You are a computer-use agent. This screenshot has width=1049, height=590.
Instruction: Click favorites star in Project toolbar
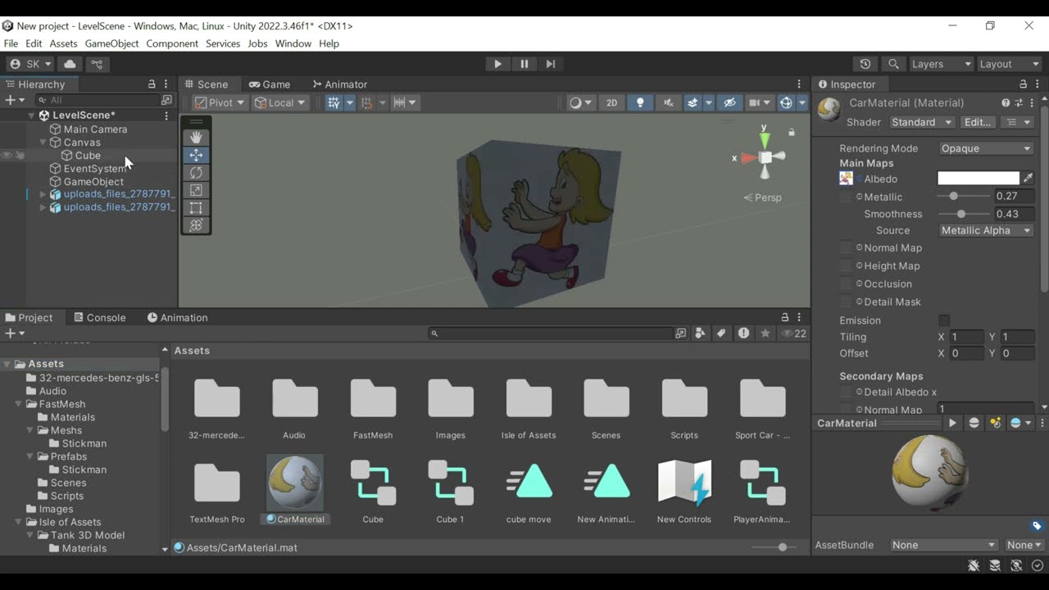click(765, 334)
